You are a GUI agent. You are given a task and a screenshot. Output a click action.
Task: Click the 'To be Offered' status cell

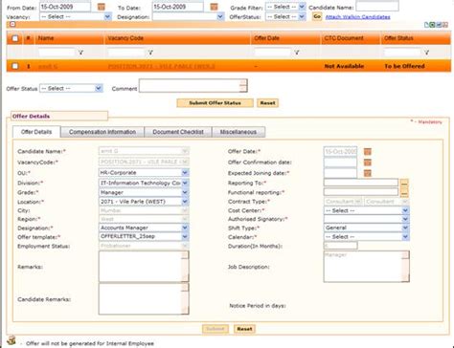[404, 66]
